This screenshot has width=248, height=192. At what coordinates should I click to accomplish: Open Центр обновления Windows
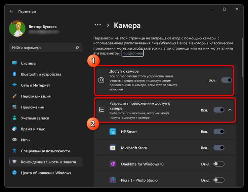pyautogui.click(x=46, y=173)
